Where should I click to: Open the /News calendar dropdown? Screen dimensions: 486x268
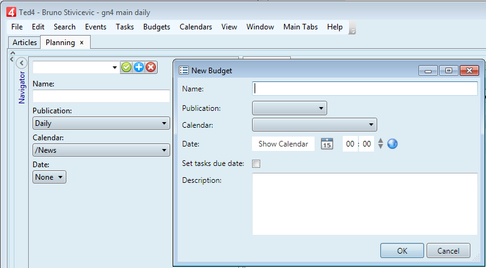point(101,150)
